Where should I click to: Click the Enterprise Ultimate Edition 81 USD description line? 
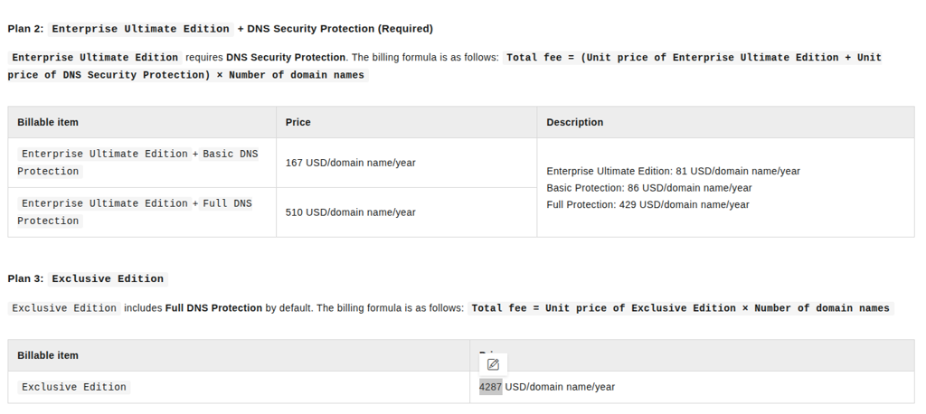pos(673,171)
